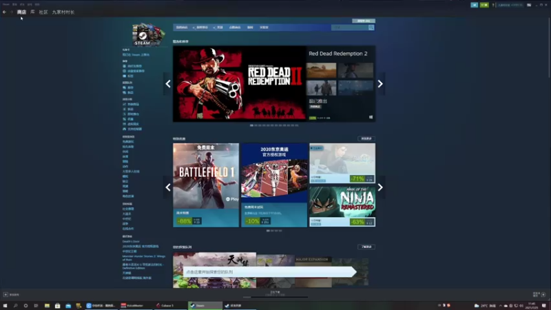Go to next special offers with right arrow
Image resolution: width=551 pixels, height=310 pixels.
click(x=380, y=187)
